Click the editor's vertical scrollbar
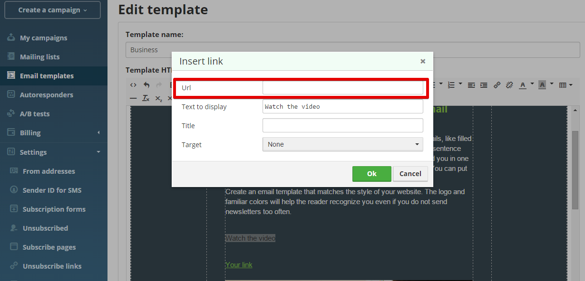Viewport: 585px width, 281px height. point(575,170)
